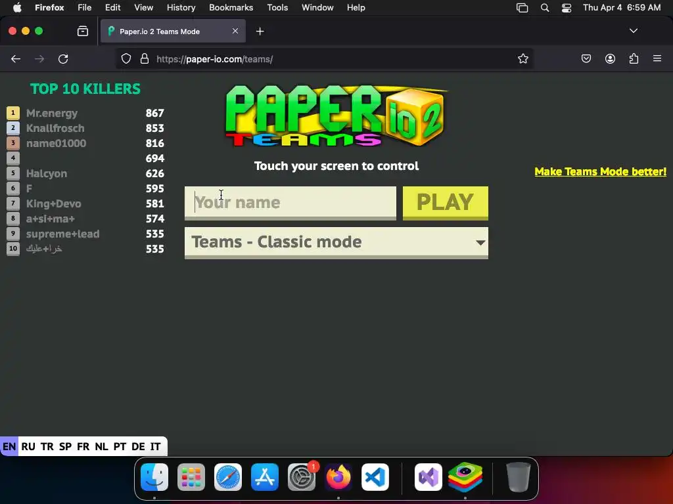Click Firefox icon in the dock

click(x=338, y=477)
